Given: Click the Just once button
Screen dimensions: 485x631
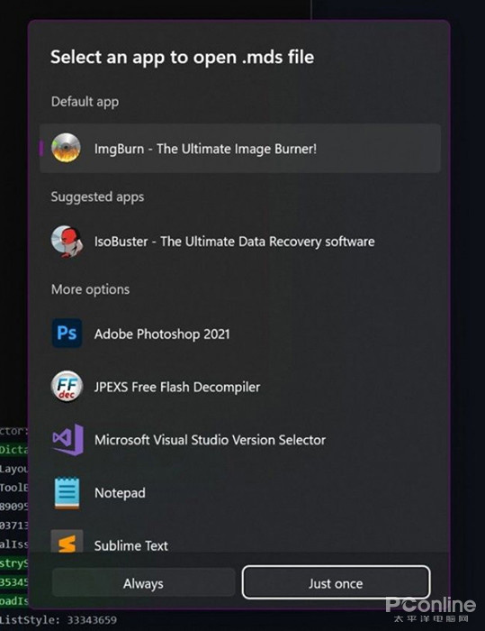Looking at the screenshot, I should point(336,583).
